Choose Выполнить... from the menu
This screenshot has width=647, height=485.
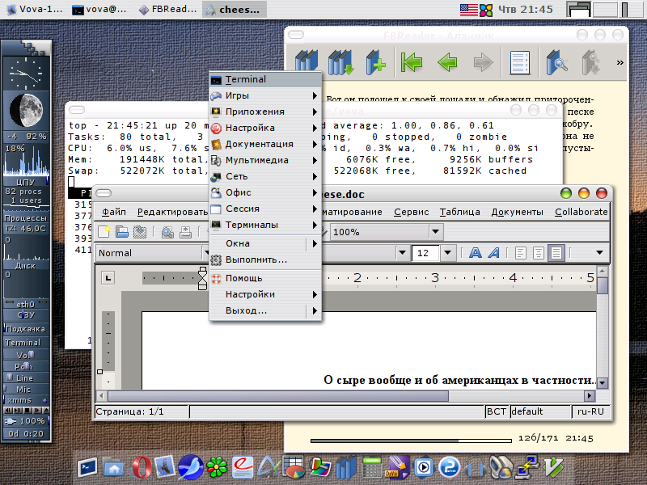click(256, 259)
